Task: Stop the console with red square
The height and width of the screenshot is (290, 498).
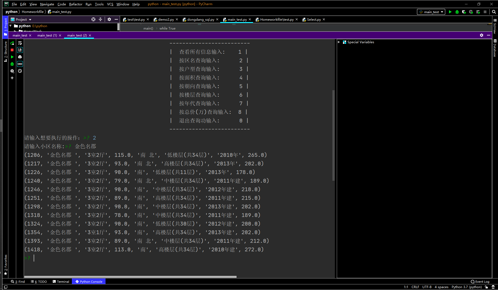Action: pyautogui.click(x=12, y=50)
